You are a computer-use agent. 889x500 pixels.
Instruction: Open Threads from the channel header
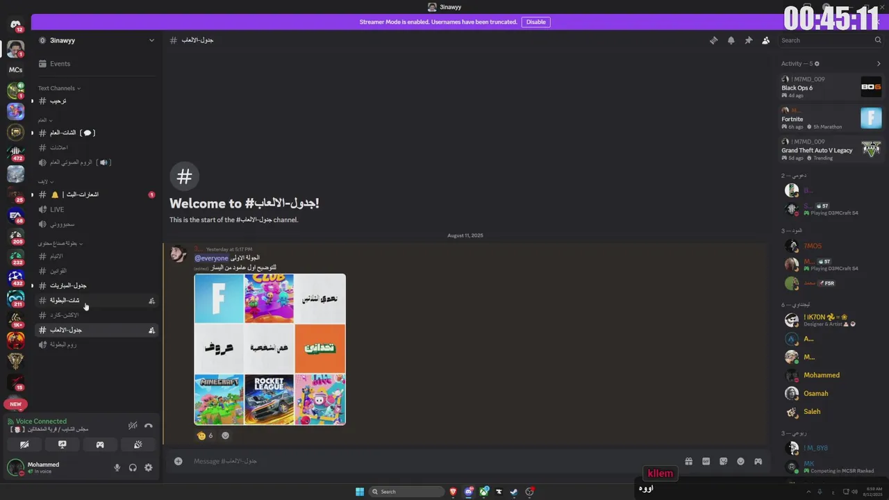713,40
